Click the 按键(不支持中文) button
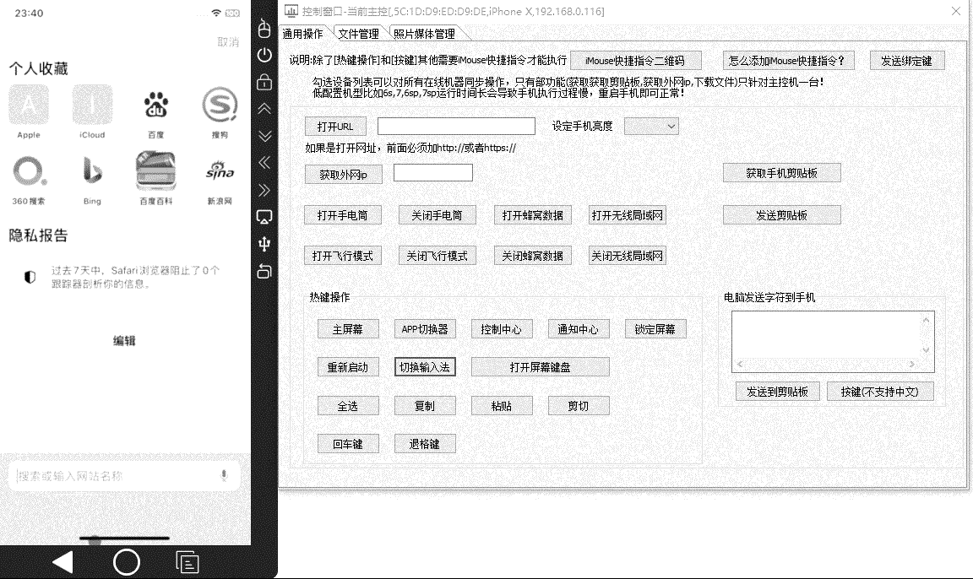This screenshot has height=579, width=973. (x=880, y=392)
